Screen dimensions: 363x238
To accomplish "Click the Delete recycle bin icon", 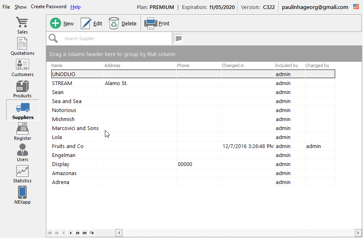I will (113, 23).
